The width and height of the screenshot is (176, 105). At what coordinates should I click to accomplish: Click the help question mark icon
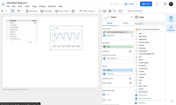click(x=165, y=4)
